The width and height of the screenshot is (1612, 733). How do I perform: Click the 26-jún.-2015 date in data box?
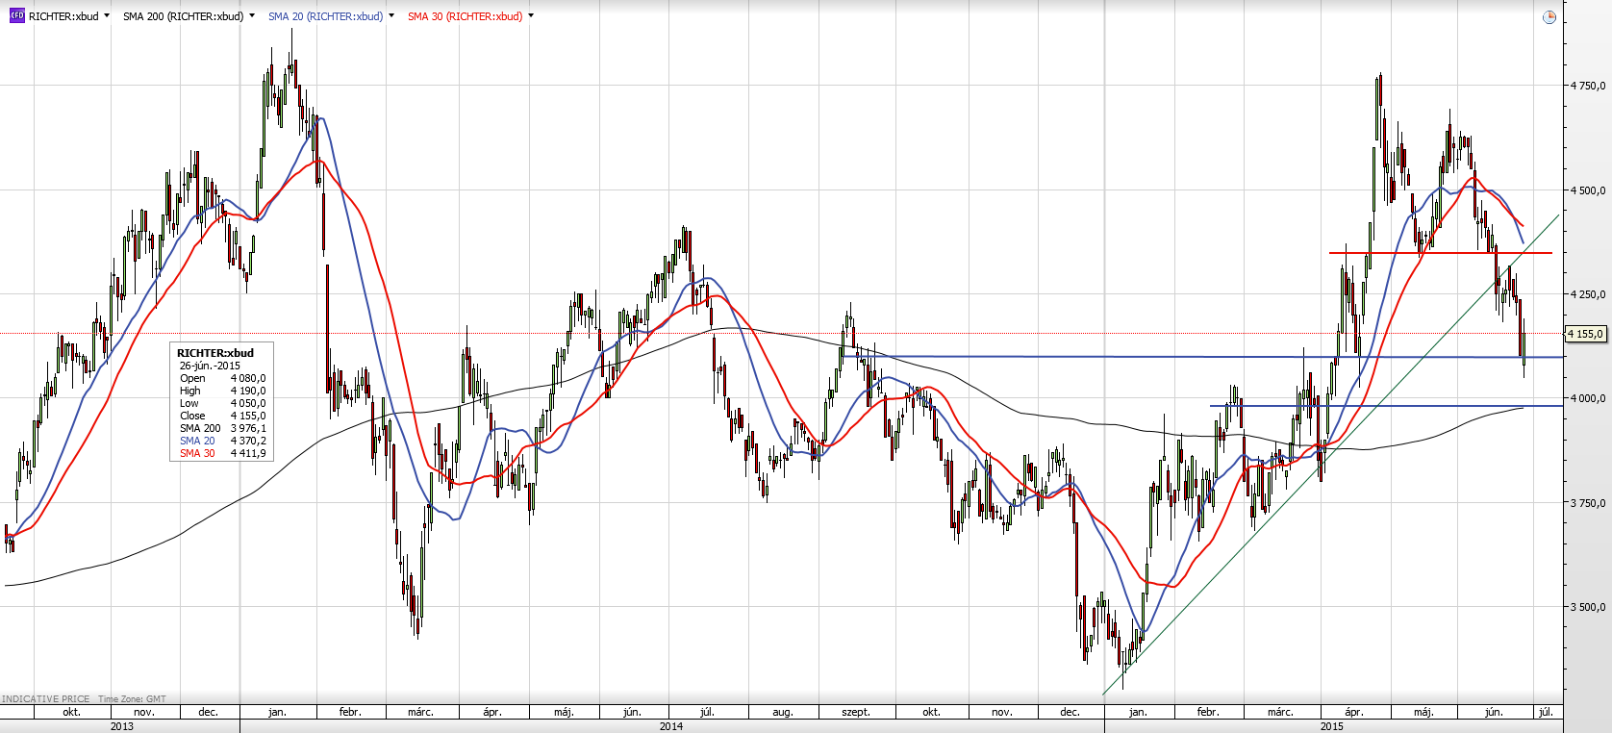point(210,366)
